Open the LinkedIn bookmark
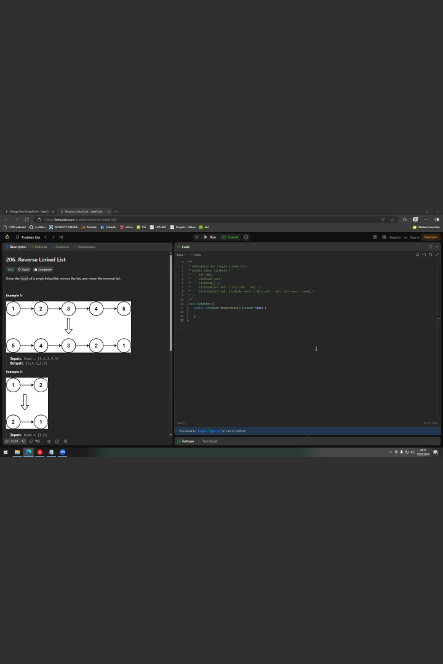 [x=108, y=227]
